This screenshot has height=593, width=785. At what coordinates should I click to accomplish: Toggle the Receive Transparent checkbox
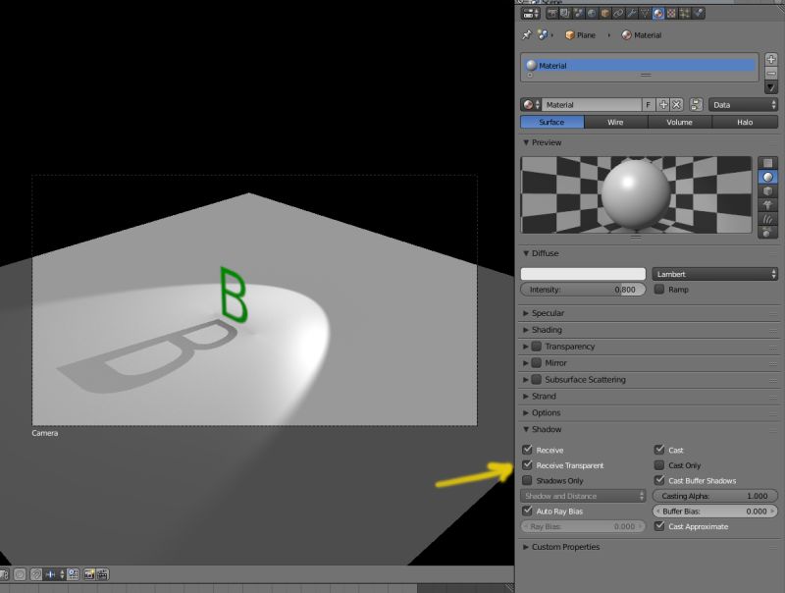click(x=527, y=465)
